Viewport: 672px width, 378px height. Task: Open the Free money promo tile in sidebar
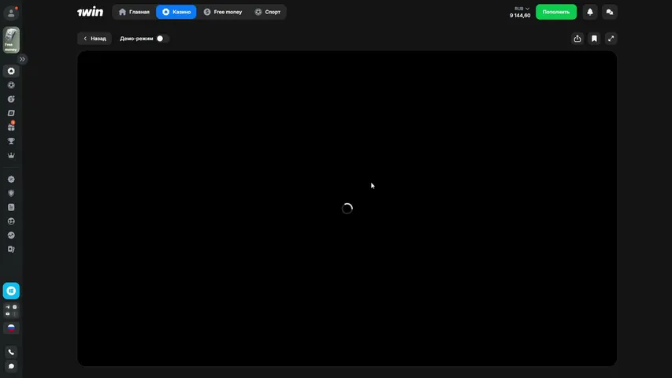(11, 40)
